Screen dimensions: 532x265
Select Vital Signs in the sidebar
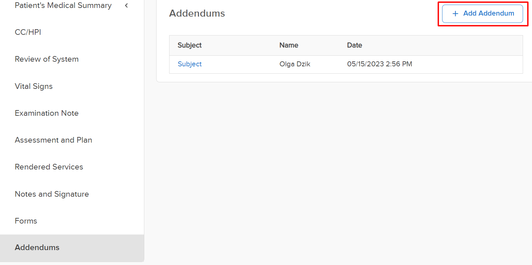coord(33,86)
